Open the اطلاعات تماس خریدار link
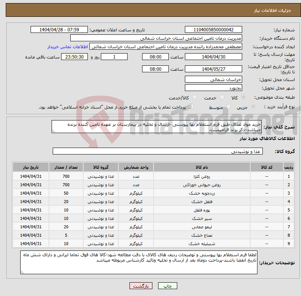Screen dimensions: 301x296 [x=68, y=47]
